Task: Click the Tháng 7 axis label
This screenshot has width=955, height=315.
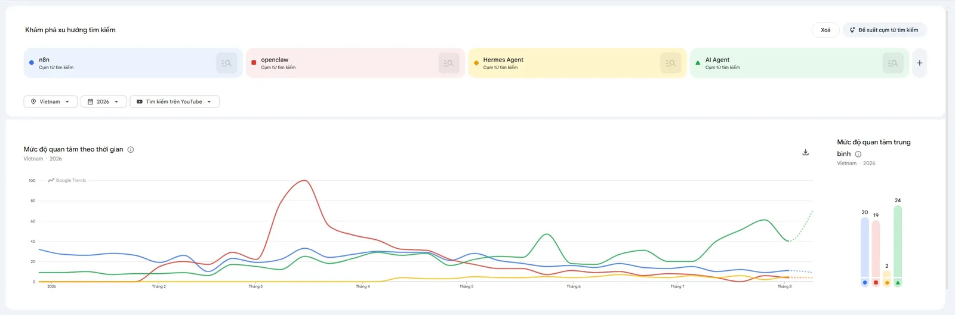Action: click(x=677, y=286)
